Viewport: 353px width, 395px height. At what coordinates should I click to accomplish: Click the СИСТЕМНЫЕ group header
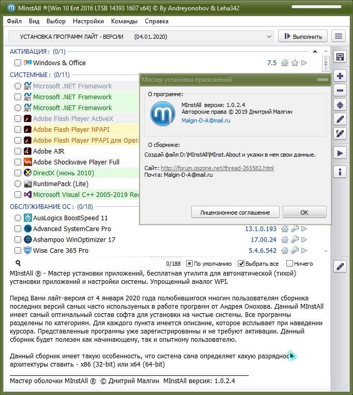(39, 75)
